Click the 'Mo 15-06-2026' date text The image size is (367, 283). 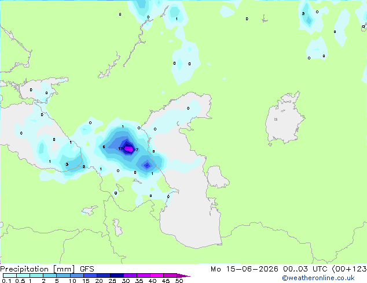point(244,269)
